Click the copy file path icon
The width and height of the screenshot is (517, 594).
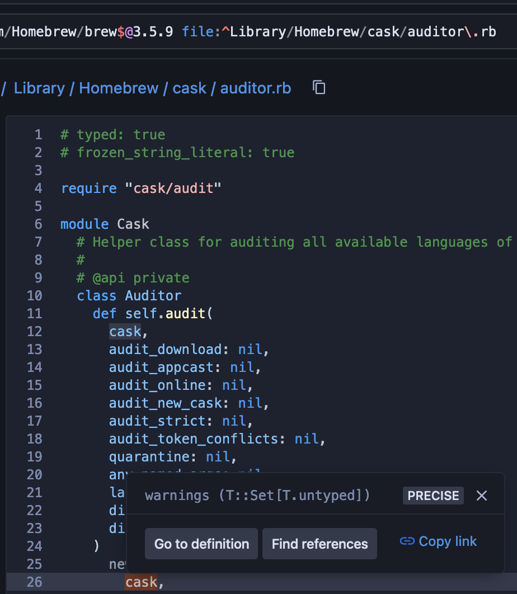click(x=319, y=88)
